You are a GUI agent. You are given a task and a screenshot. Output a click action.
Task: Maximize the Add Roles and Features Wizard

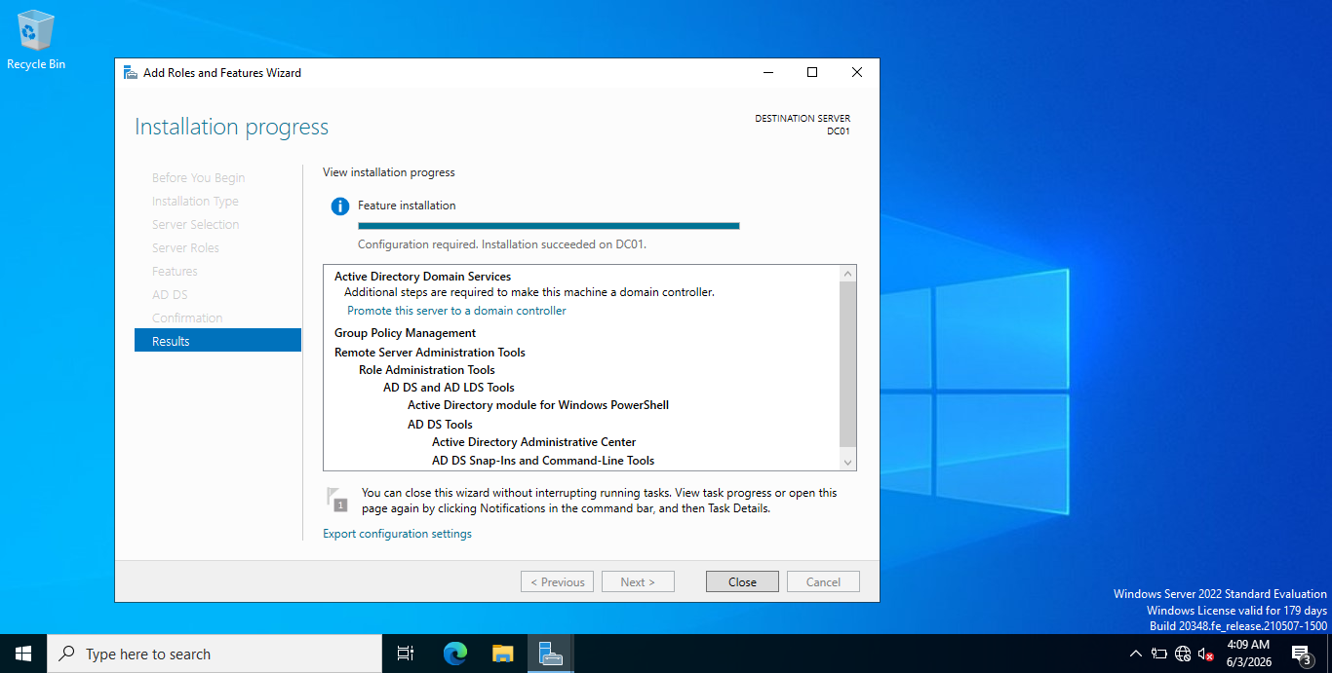point(812,72)
